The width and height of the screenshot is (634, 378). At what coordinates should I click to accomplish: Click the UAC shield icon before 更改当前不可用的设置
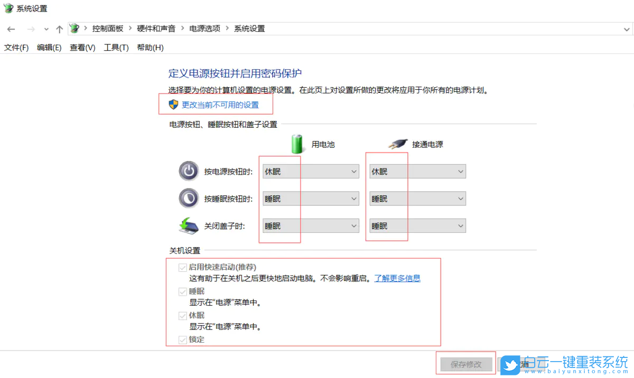(174, 105)
